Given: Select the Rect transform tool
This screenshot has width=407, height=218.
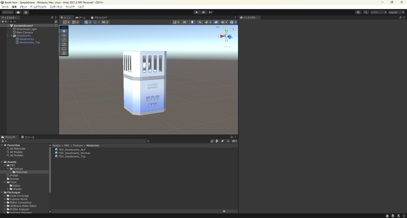Looking at the screenshot, I should pyautogui.click(x=64, y=49).
